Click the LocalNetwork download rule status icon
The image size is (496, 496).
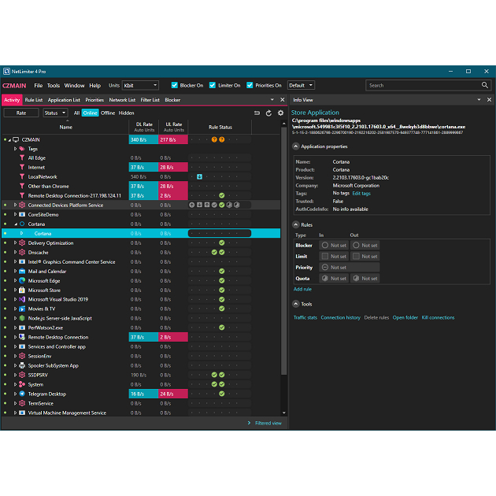(200, 176)
